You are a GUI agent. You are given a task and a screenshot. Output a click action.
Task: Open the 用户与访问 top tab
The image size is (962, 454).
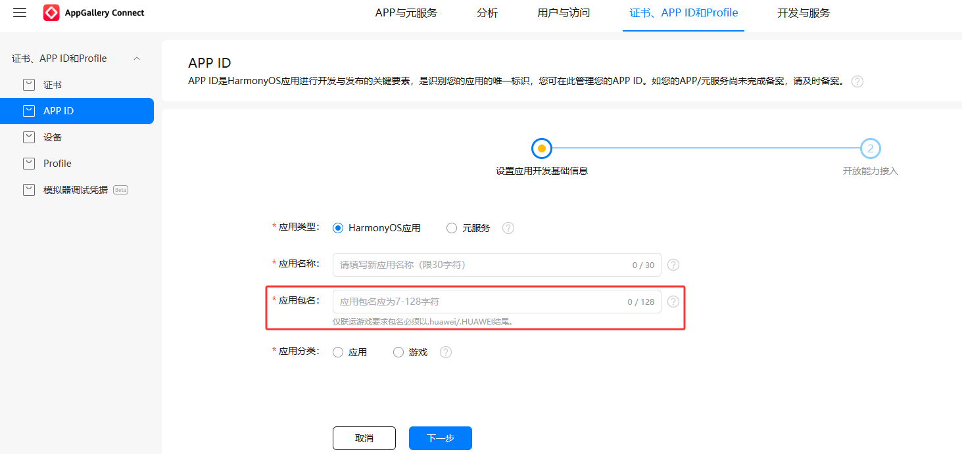click(564, 13)
